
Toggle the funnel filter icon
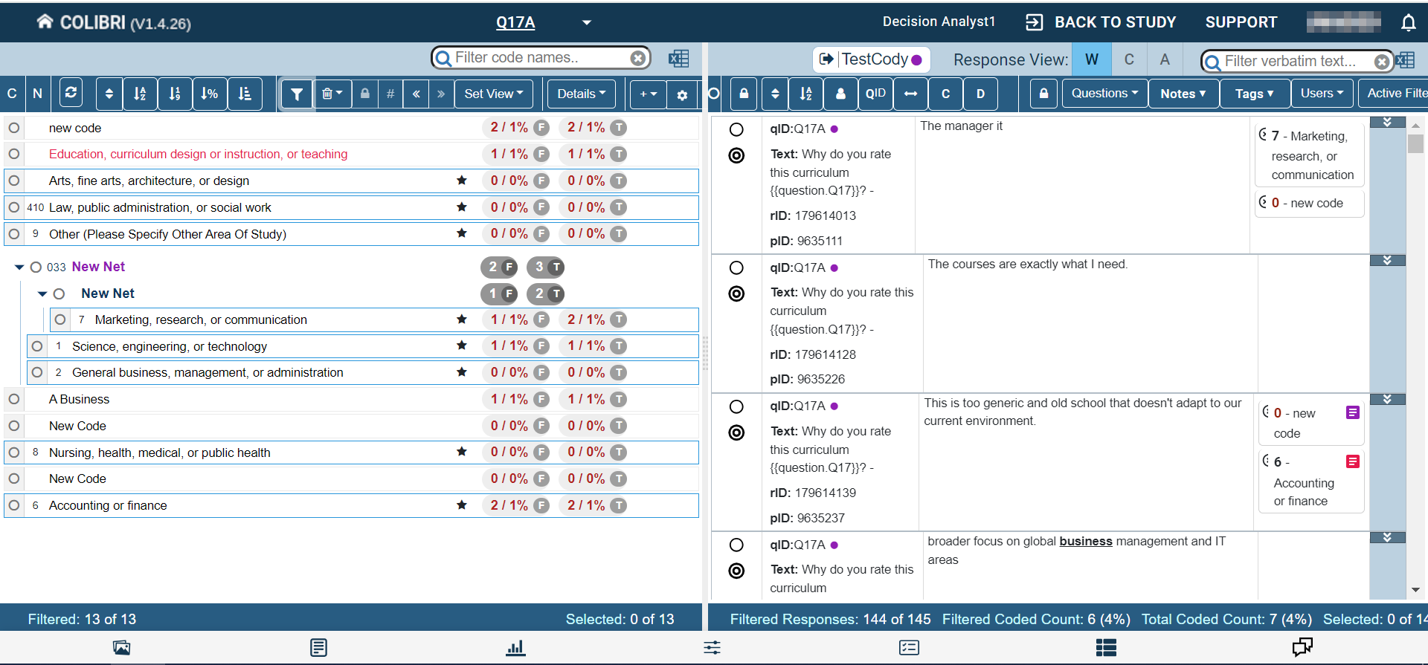click(297, 94)
